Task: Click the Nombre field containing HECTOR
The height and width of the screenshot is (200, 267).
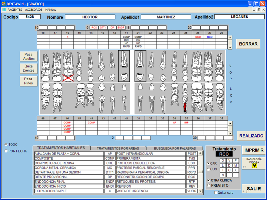Action: pos(90,17)
